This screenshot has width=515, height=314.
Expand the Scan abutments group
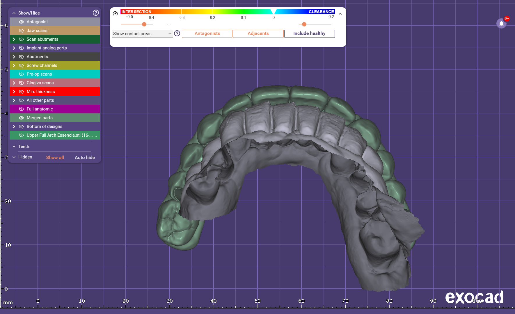(14, 39)
